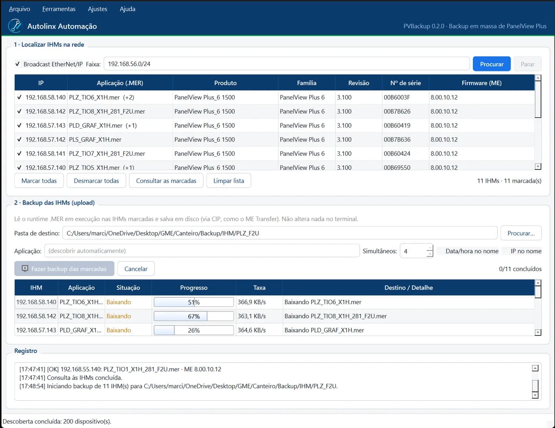
Task: Click the 26% progress bar
Action: [194, 330]
